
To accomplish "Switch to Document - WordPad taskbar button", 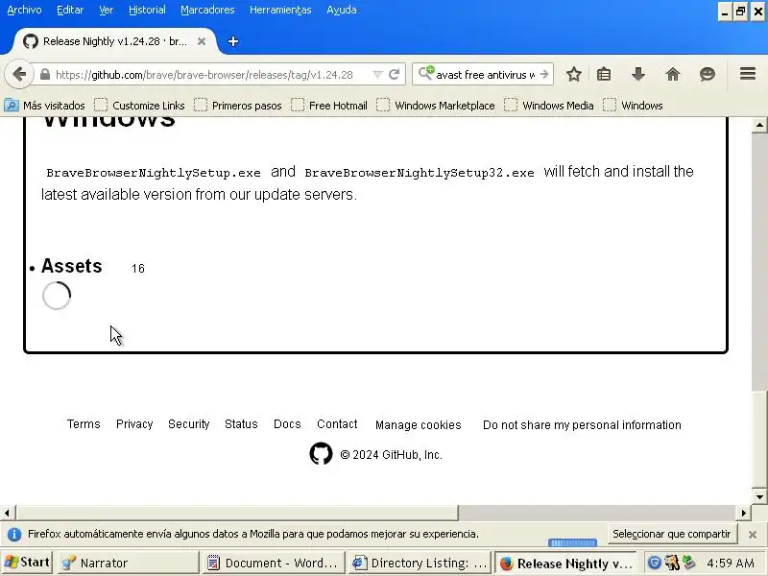I will [x=273, y=564].
